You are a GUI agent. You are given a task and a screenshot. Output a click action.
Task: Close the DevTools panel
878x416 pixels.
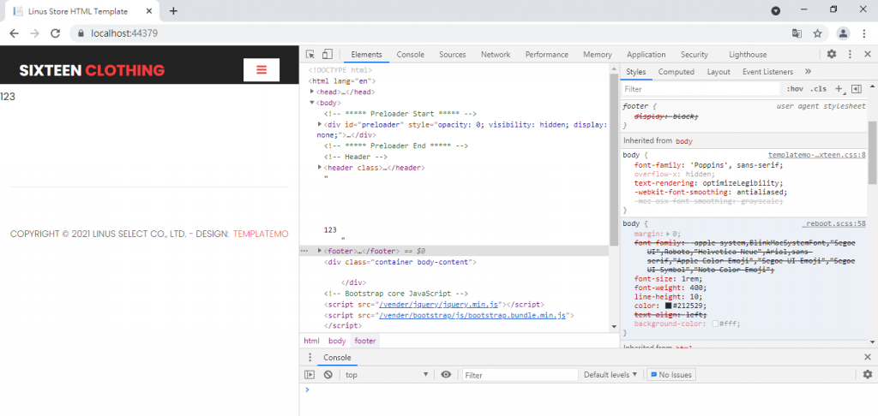868,54
